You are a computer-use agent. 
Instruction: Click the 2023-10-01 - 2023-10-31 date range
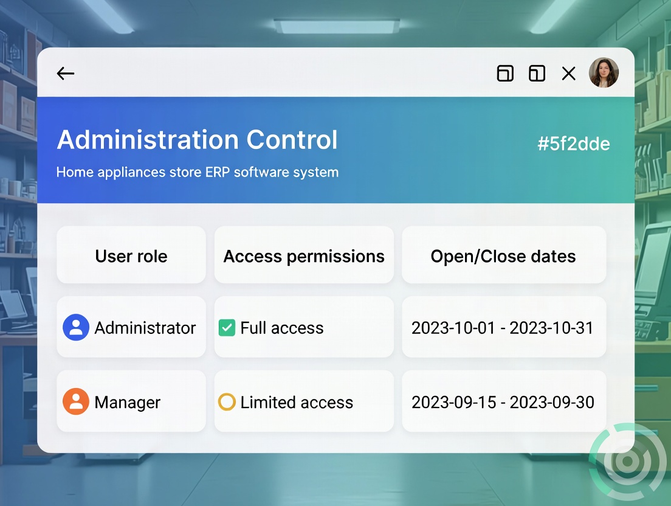[x=502, y=328]
